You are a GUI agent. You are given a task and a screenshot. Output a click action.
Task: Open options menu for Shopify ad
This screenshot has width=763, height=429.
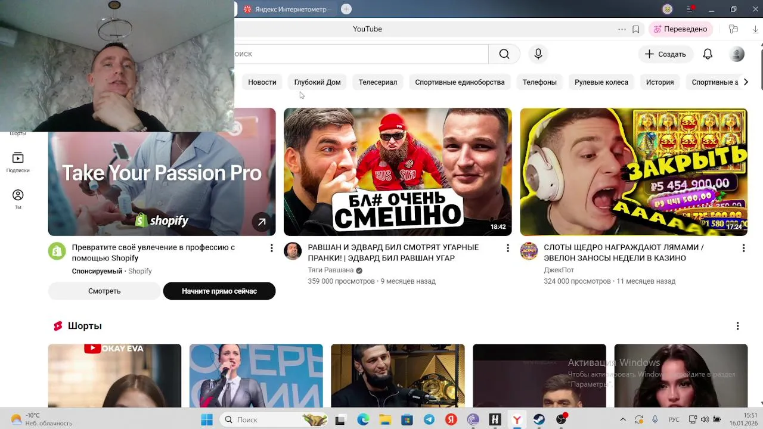pos(271,248)
